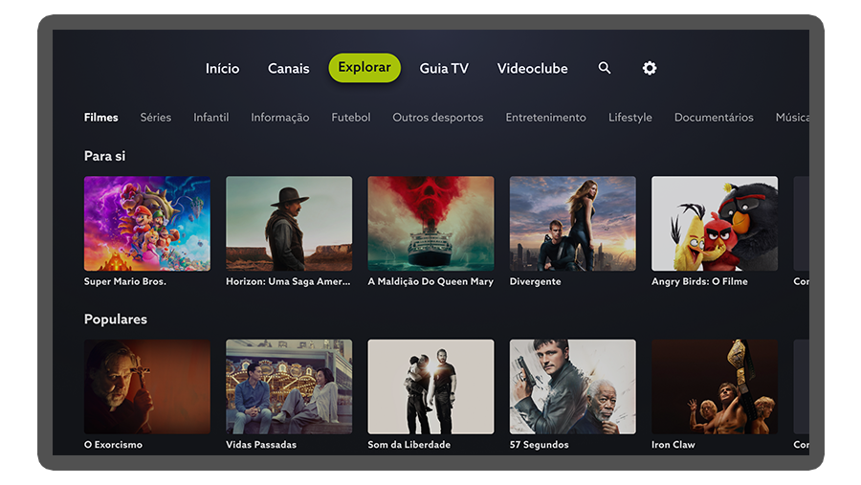This screenshot has width=861, height=485.
Task: Switch to the Futebol tab
Action: (351, 118)
